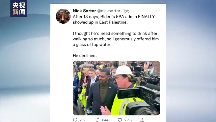Click the 'glass of tap water' paragraph
Viewport: 216px width, 122px height.
click(116, 39)
